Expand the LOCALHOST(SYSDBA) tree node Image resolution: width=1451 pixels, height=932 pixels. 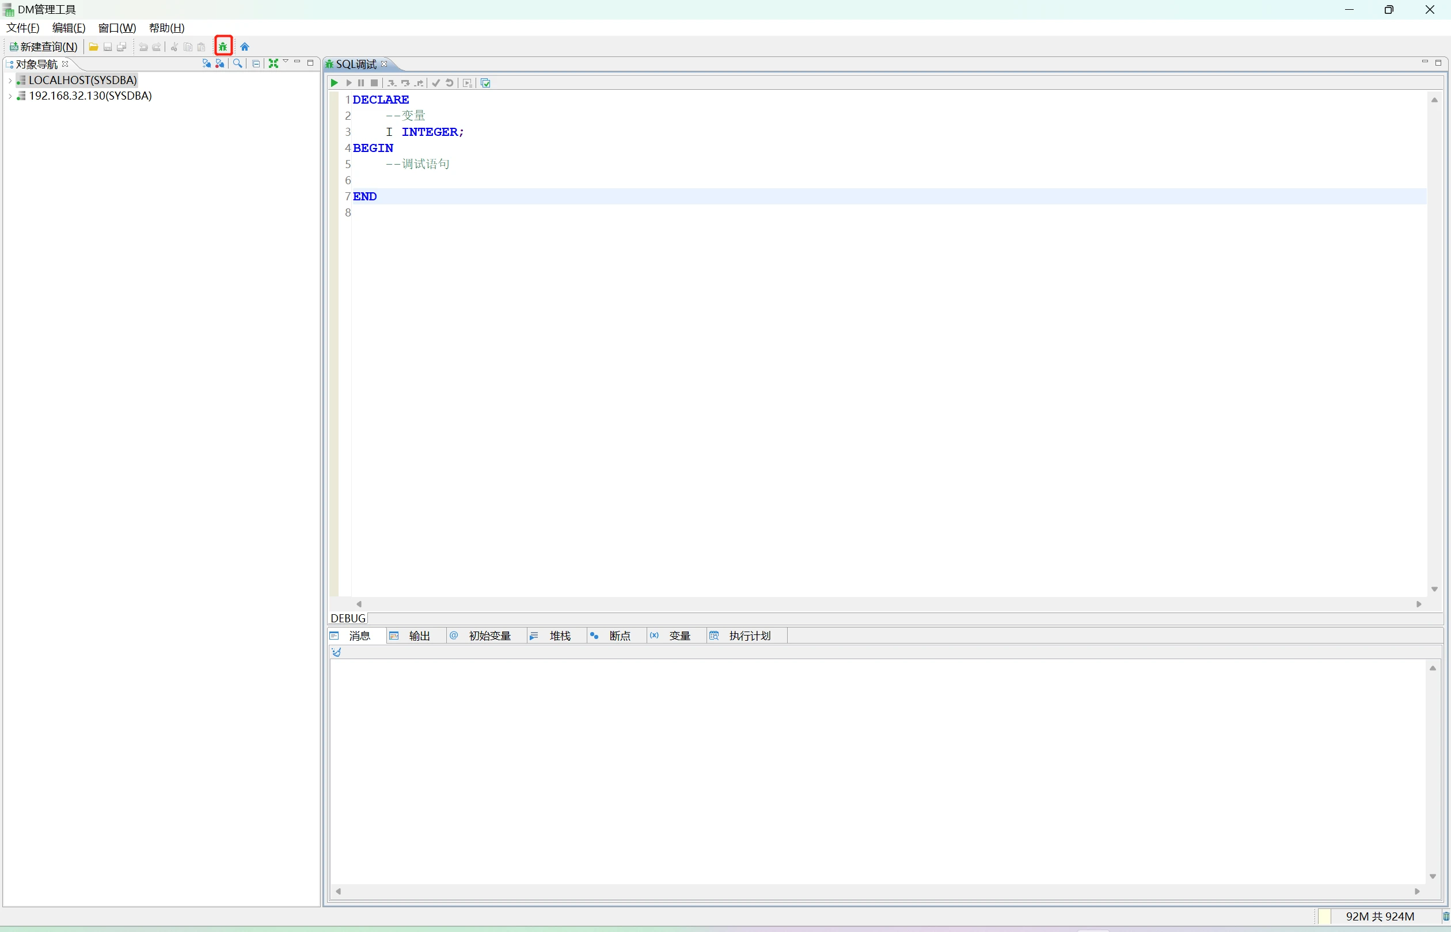10,80
